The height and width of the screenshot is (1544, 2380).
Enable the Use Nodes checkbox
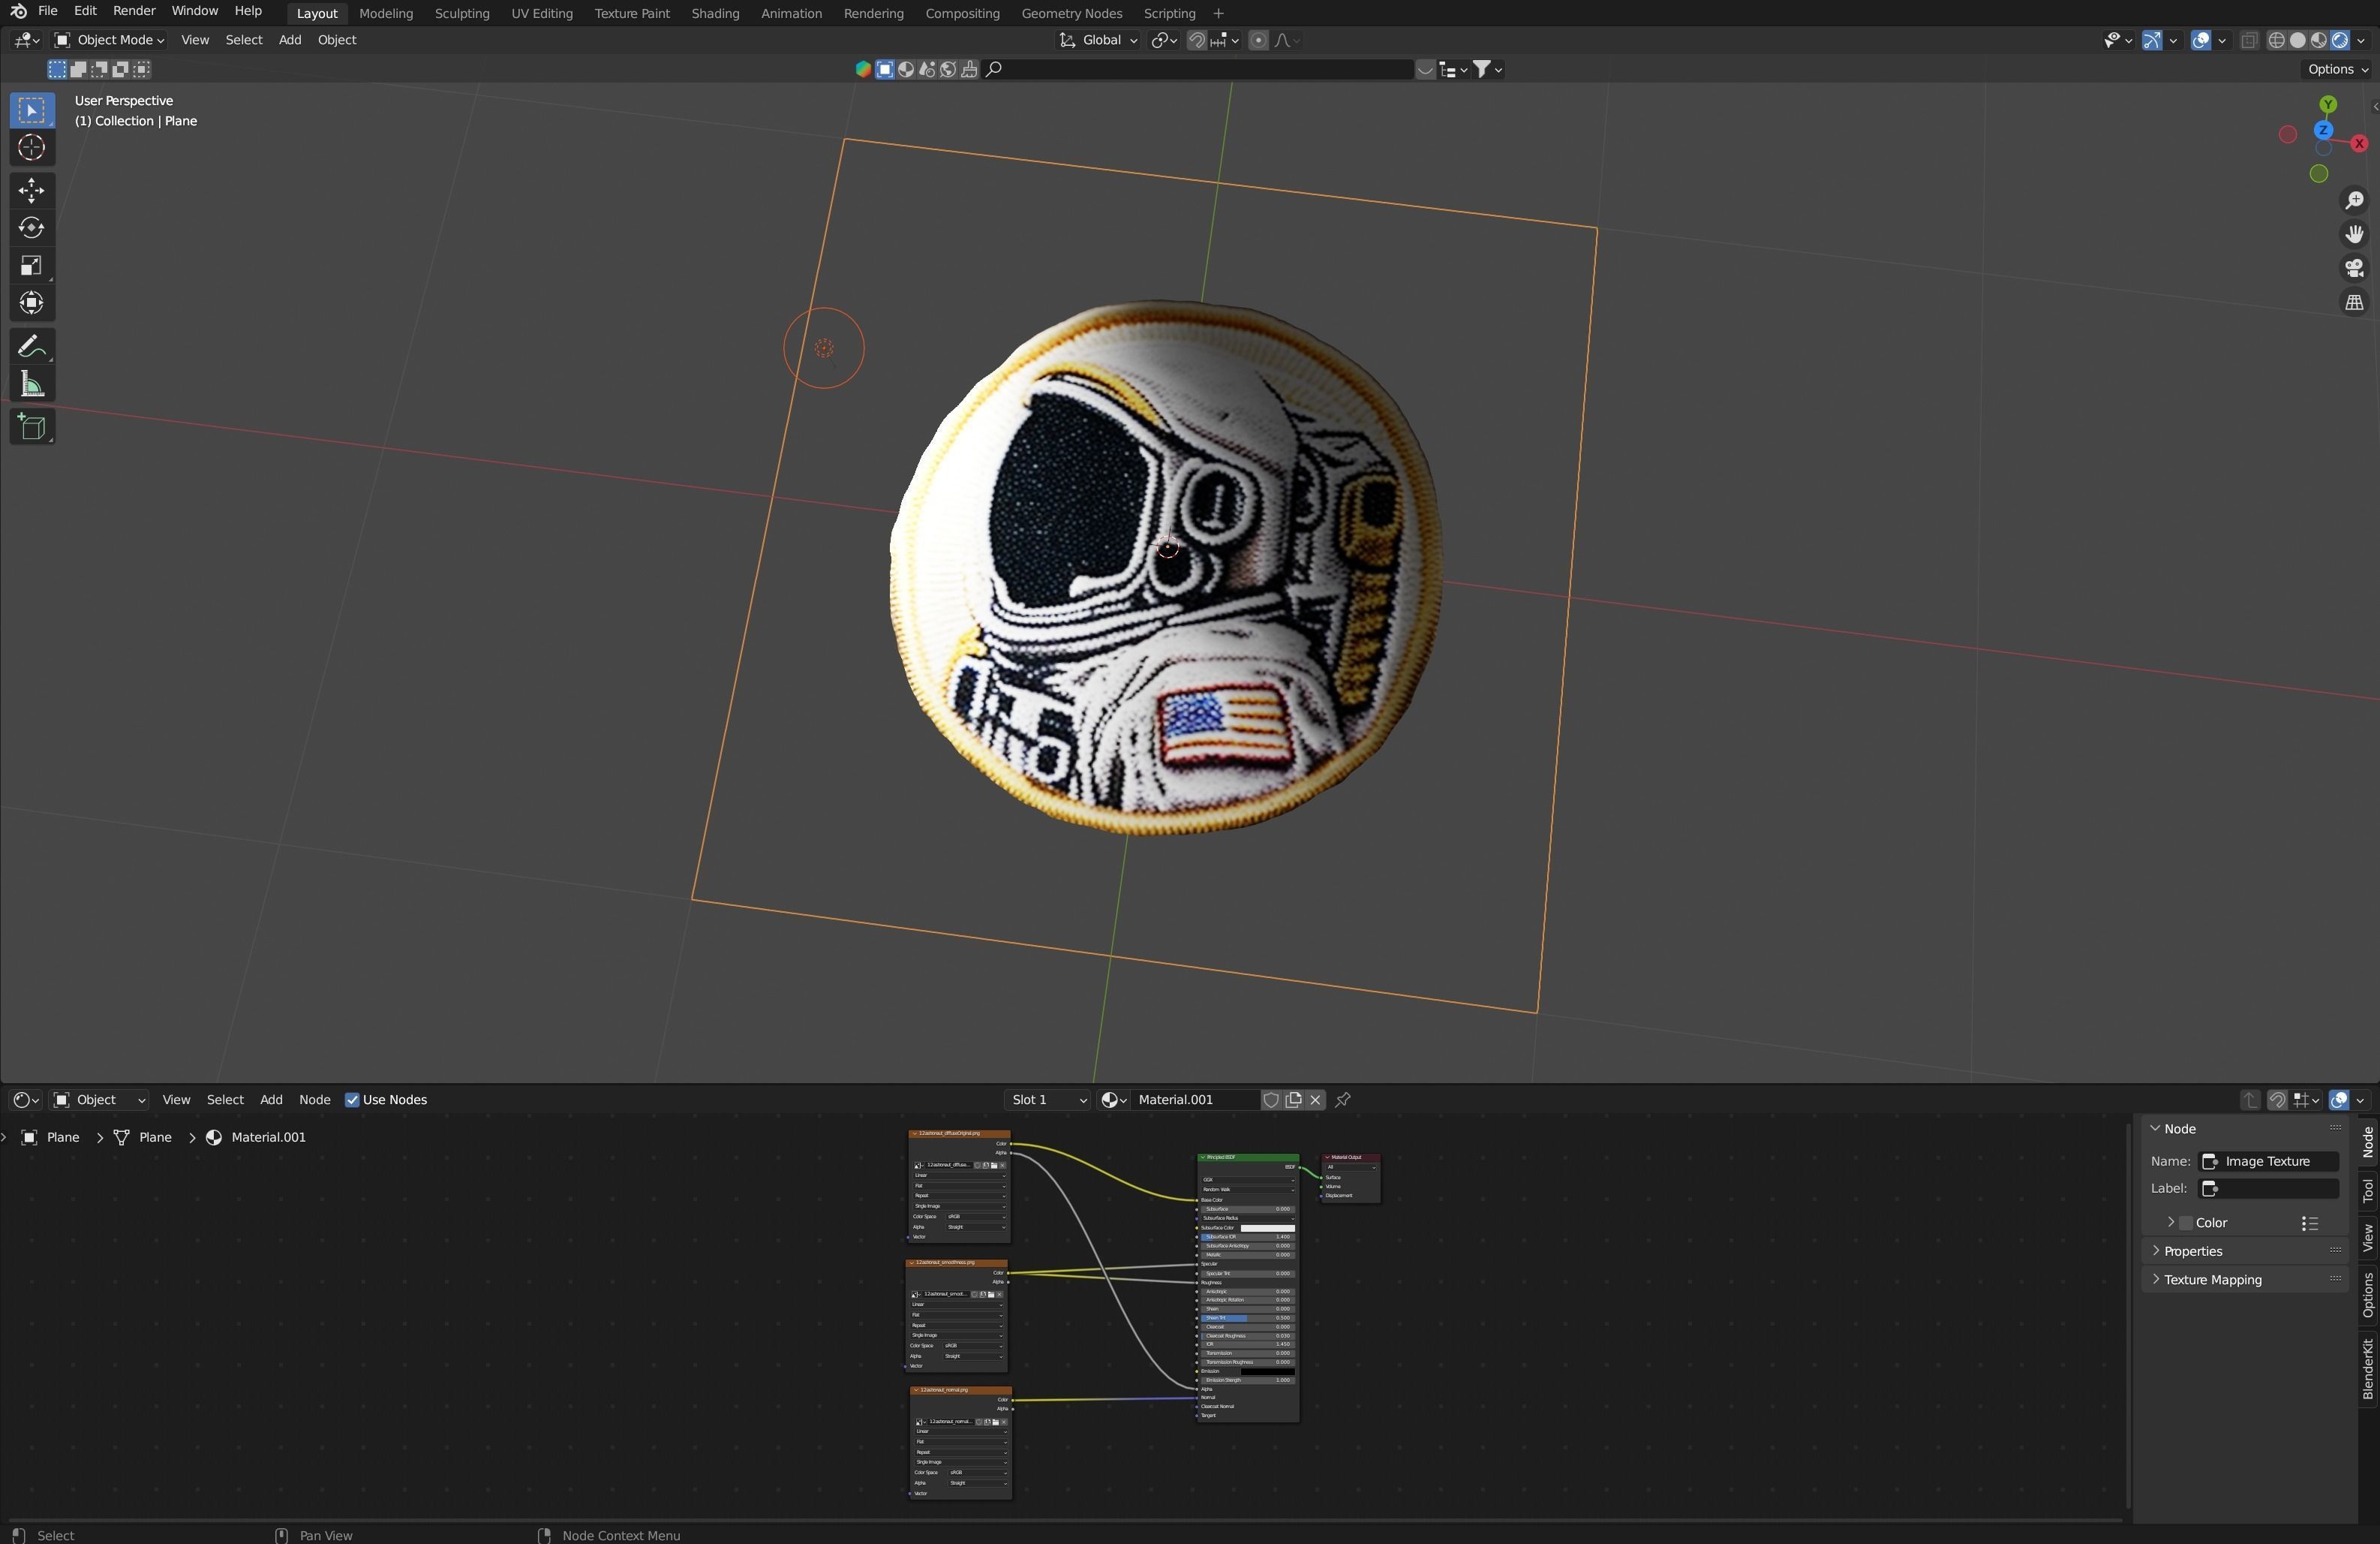tap(351, 1100)
